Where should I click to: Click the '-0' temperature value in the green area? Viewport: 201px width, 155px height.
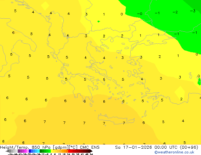click(140, 14)
